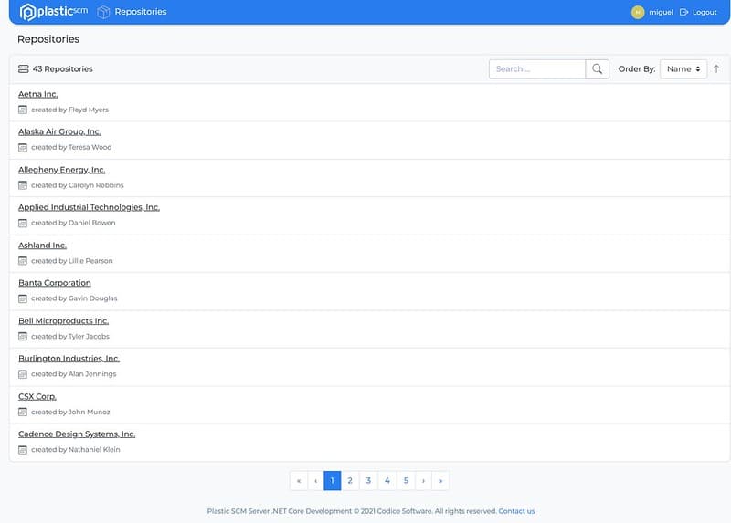Open Cadence Design Systems, Inc. repository
This screenshot has height=523, width=731.
[x=77, y=434]
